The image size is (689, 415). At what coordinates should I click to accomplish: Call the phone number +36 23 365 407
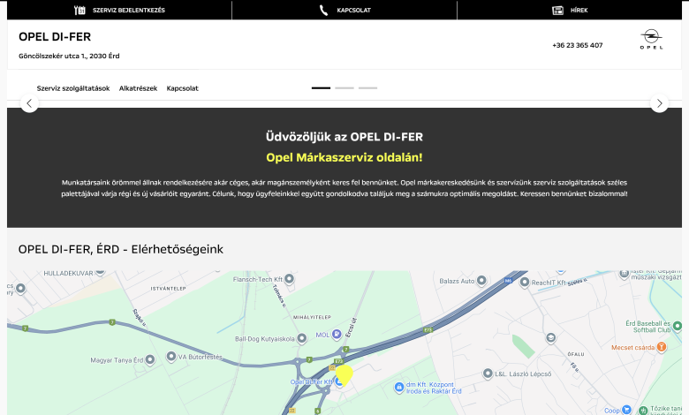[577, 45]
